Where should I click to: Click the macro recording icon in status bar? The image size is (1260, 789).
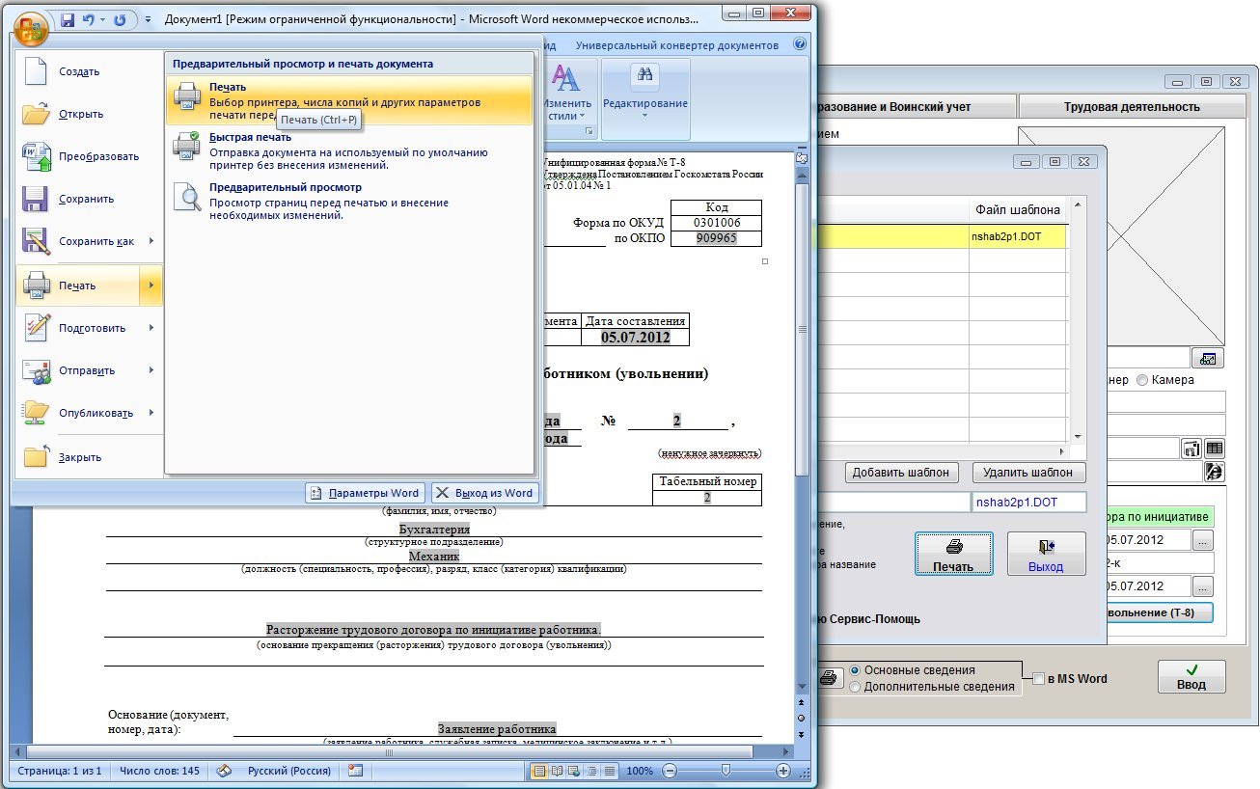point(354,771)
